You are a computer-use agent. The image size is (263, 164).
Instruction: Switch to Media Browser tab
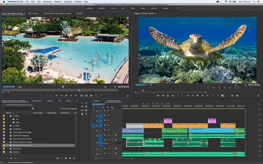(x=36, y=101)
